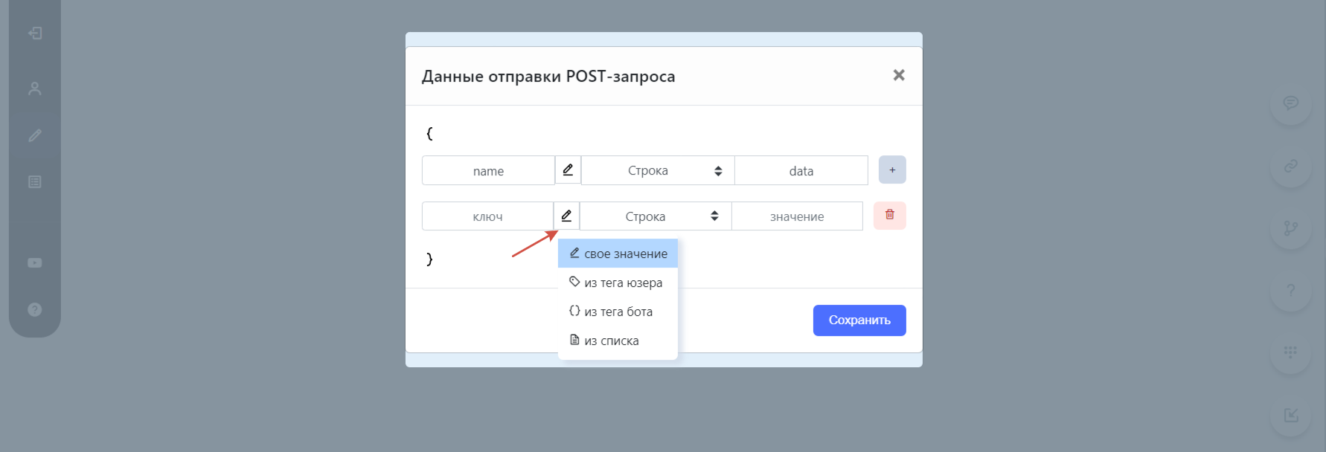Choose из списка menu option

(x=618, y=340)
